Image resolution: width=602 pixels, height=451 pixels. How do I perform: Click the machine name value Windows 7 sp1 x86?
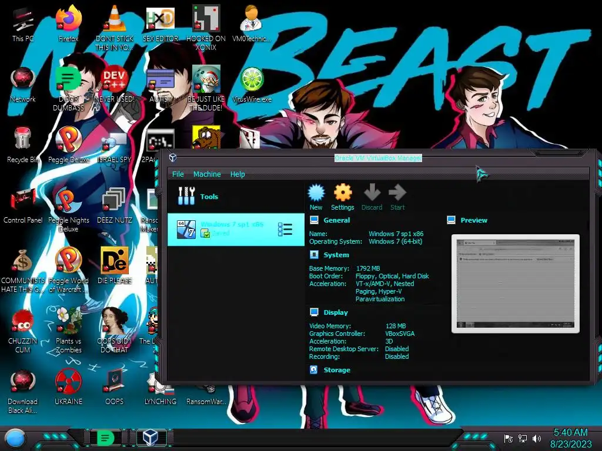coord(396,234)
